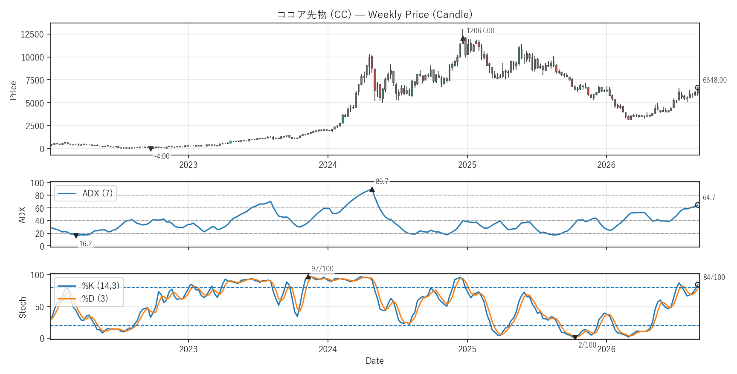The width and height of the screenshot is (737, 374).
Task: Click the down-triangle marker at the ADX low
Action: (76, 236)
